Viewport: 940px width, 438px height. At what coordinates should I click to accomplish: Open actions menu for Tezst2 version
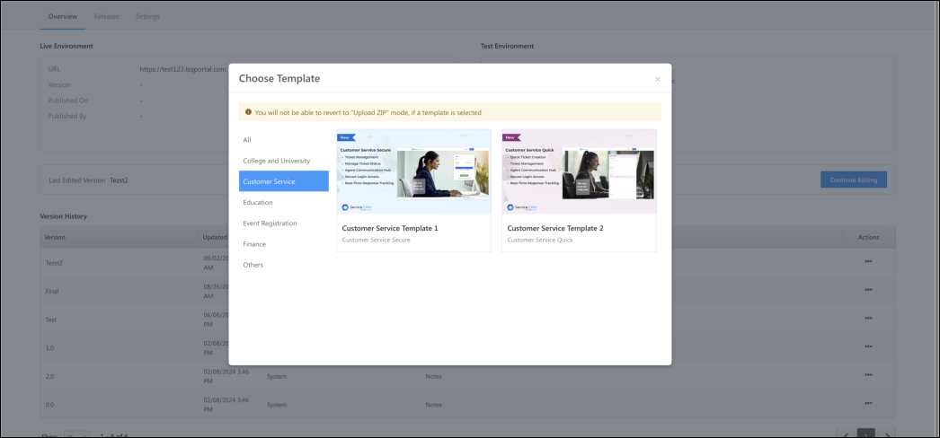(868, 261)
